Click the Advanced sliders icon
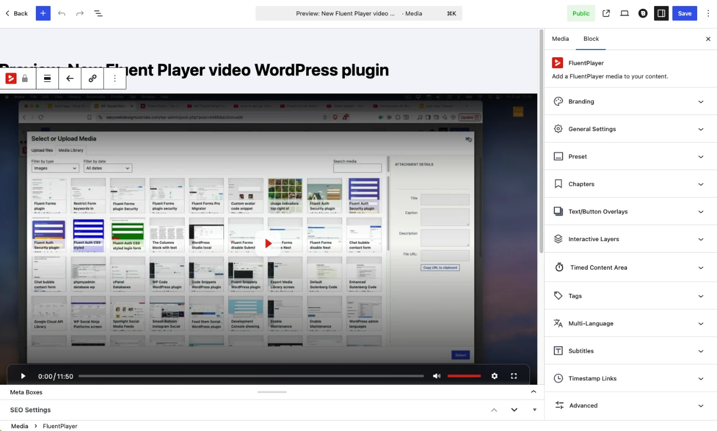This screenshot has height=431, width=717. coord(559,405)
